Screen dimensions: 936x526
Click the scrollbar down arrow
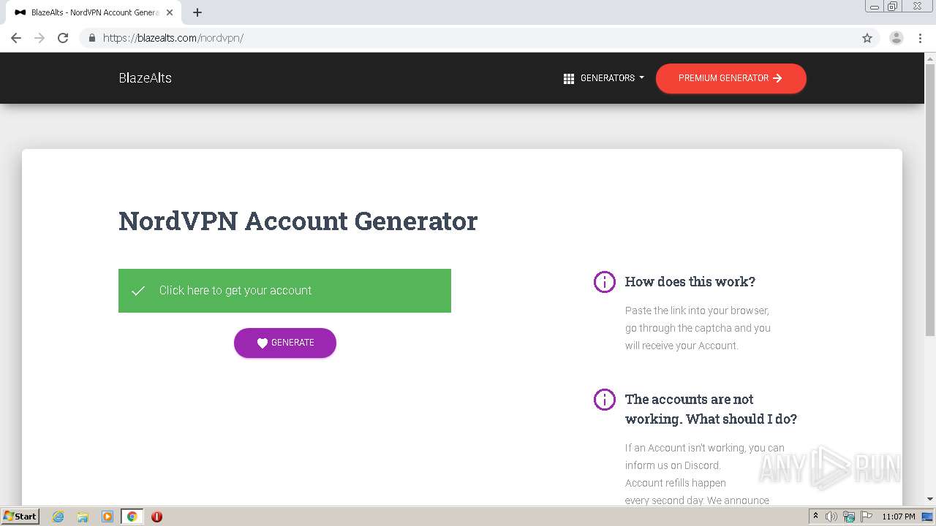pos(930,499)
